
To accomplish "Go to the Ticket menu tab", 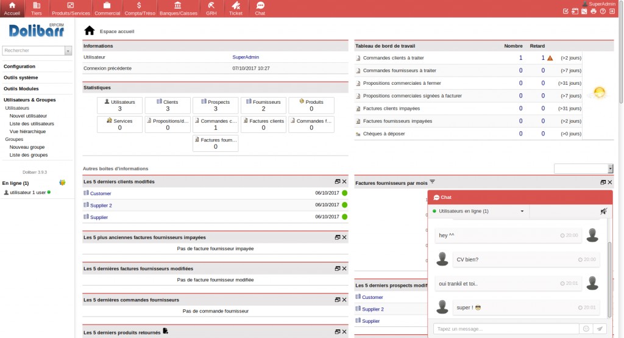I will point(235,9).
